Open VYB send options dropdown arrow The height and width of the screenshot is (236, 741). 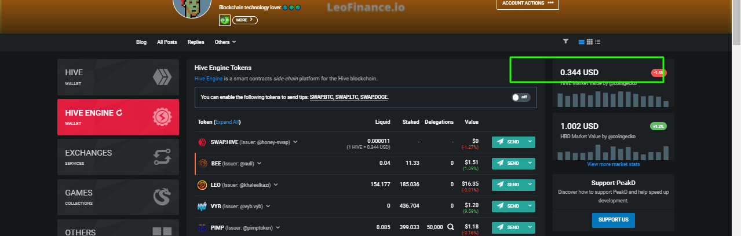[530, 206]
